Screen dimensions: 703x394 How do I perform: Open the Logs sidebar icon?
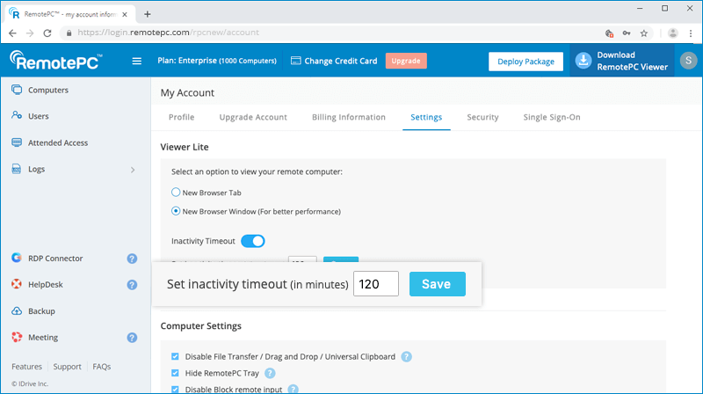pos(17,169)
